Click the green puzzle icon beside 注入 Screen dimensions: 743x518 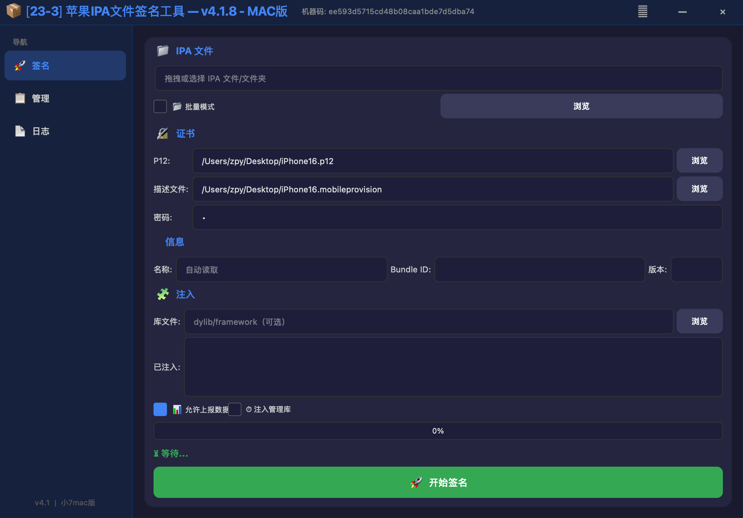pyautogui.click(x=163, y=294)
